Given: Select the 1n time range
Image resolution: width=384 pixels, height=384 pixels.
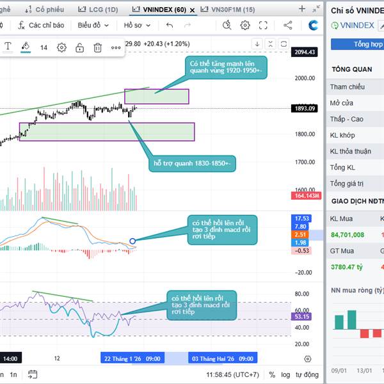Looking at the screenshot, I should (13, 374).
